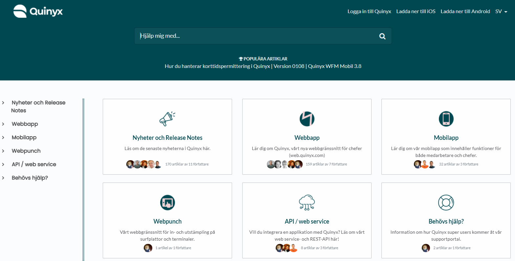The width and height of the screenshot is (515, 261).
Task: Select API / web service in sidebar
Action: pos(34,164)
